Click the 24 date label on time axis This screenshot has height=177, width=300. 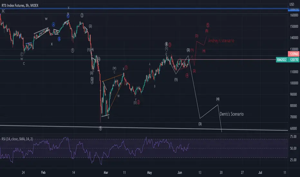tap(23, 172)
